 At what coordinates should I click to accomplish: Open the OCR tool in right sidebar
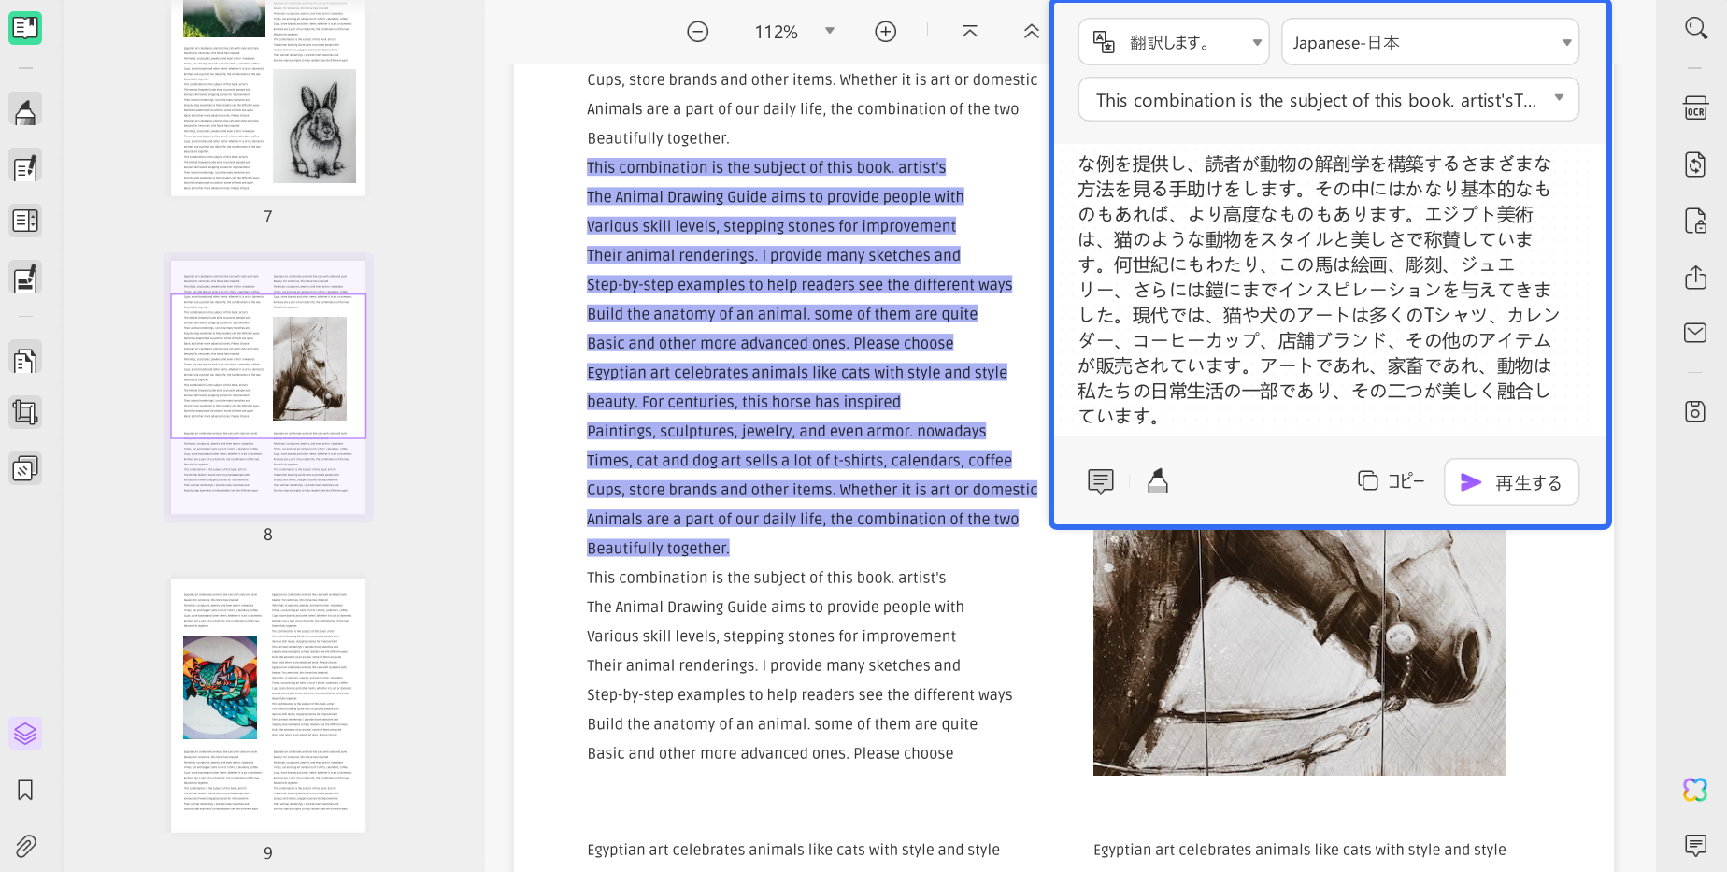coord(1695,107)
